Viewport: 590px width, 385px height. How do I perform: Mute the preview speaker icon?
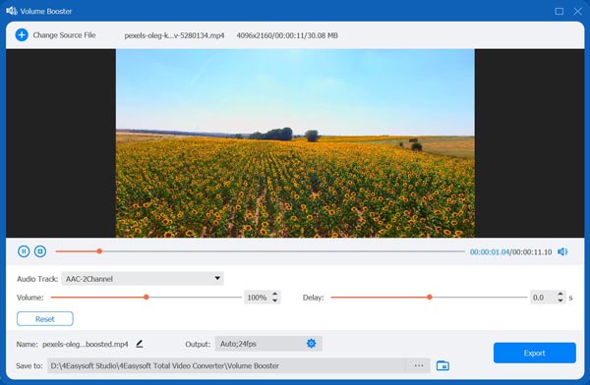pos(562,251)
